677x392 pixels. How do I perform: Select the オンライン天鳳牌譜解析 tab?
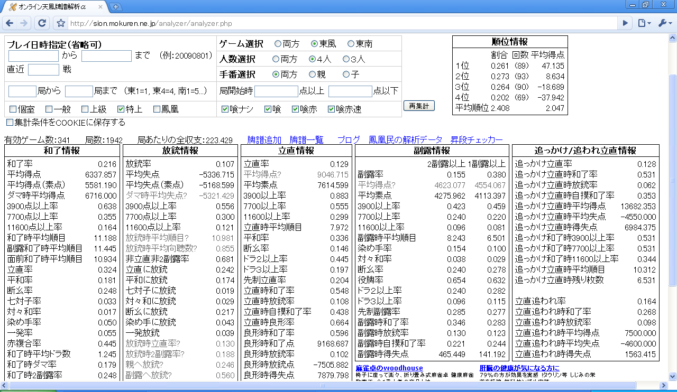point(55,7)
